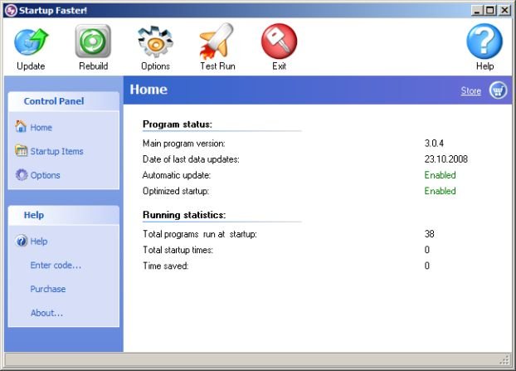Click the Total startup times value 0
The image size is (516, 371).
pyautogui.click(x=426, y=250)
